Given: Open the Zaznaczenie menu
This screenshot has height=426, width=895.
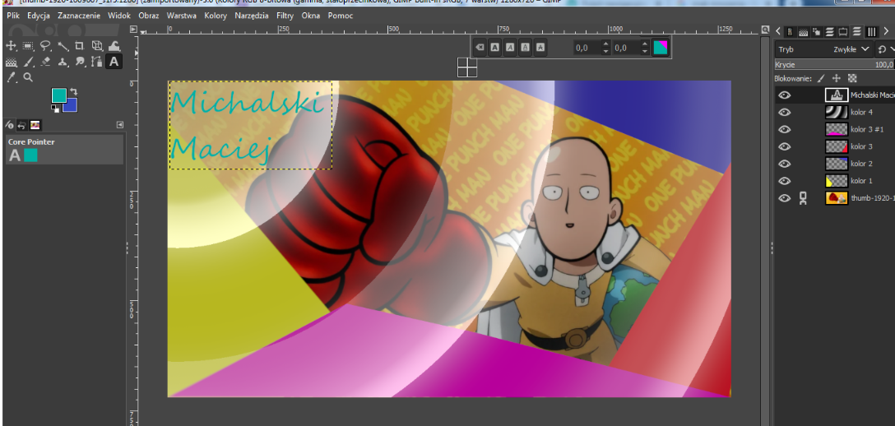Looking at the screenshot, I should click(x=79, y=16).
